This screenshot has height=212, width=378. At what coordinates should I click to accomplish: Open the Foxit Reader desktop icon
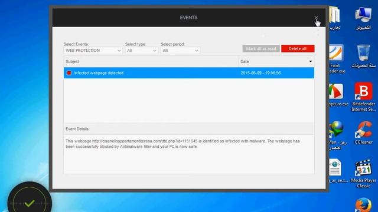pyautogui.click(x=337, y=59)
